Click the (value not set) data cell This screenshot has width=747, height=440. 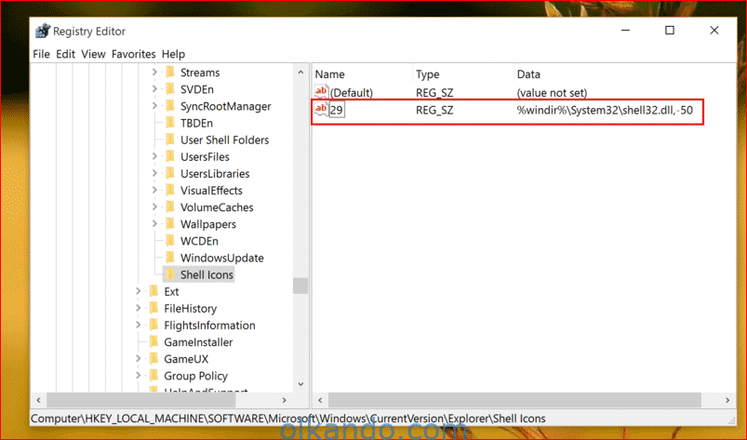click(x=552, y=93)
